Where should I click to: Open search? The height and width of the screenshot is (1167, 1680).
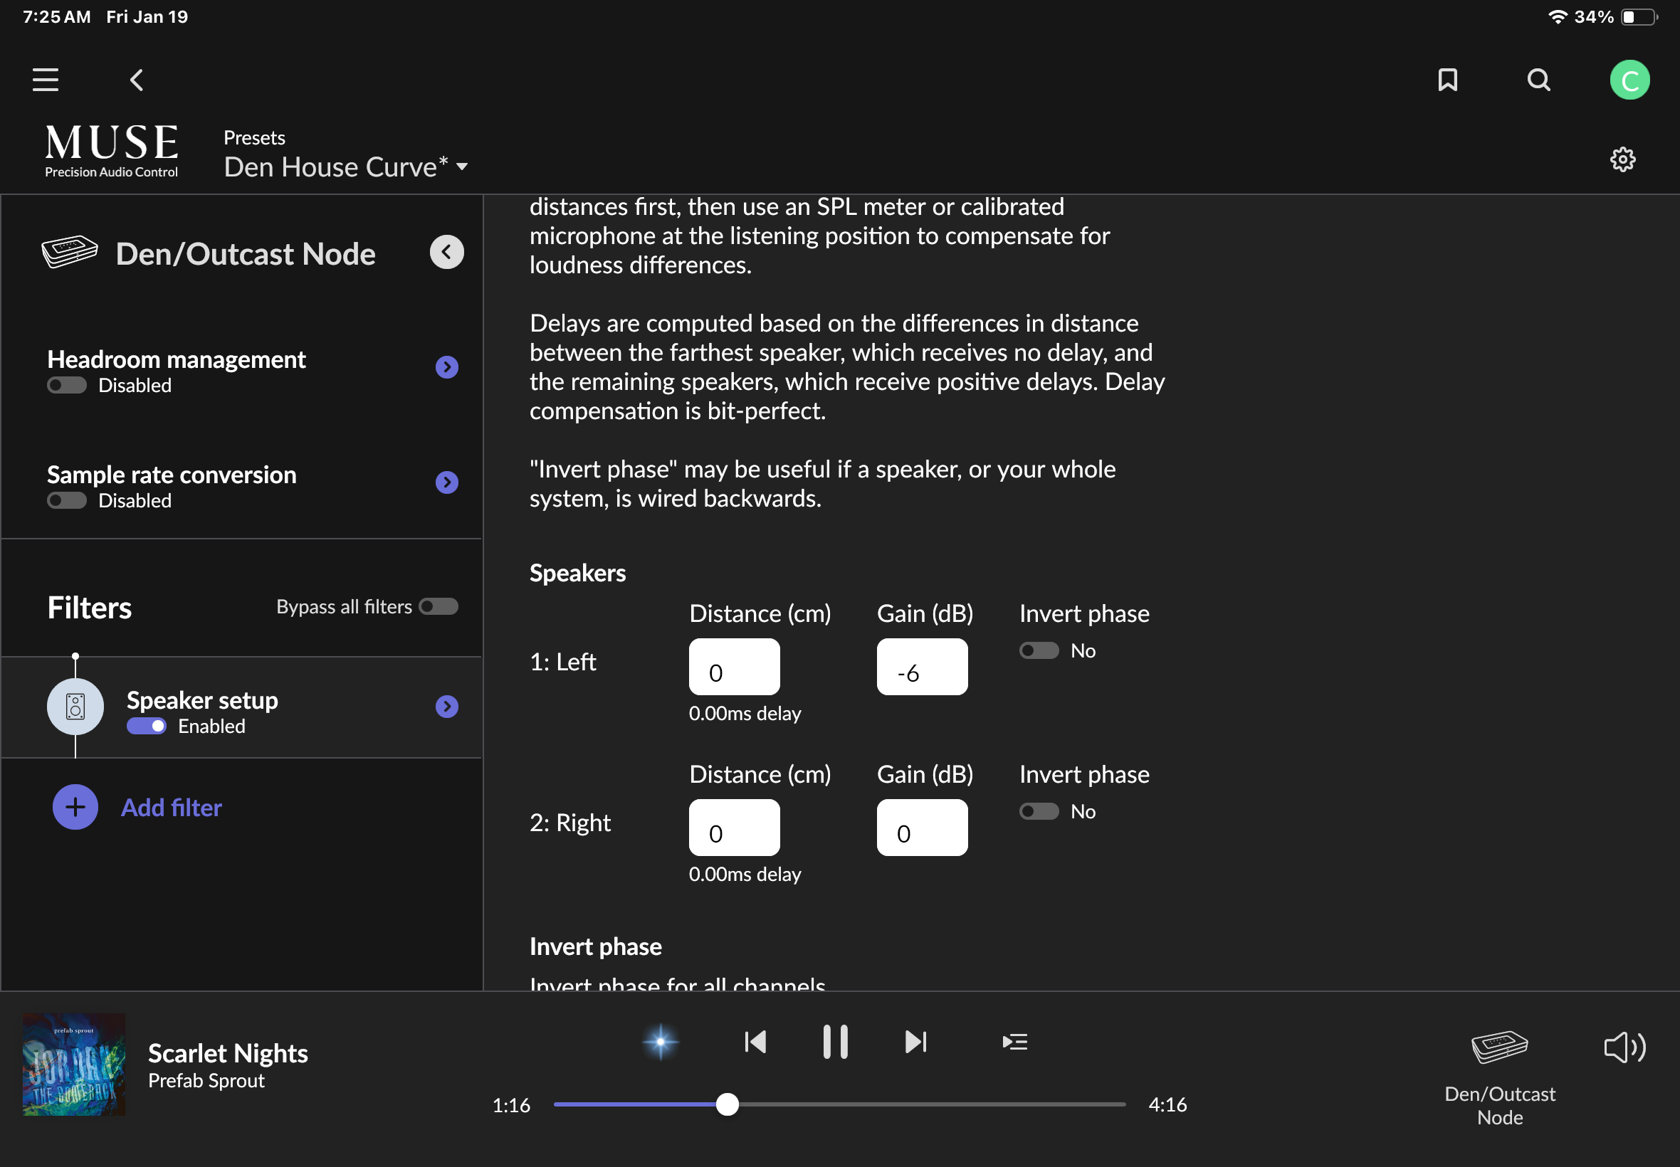click(1538, 79)
